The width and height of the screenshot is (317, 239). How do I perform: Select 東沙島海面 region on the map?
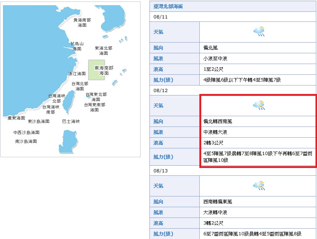coord(38,121)
